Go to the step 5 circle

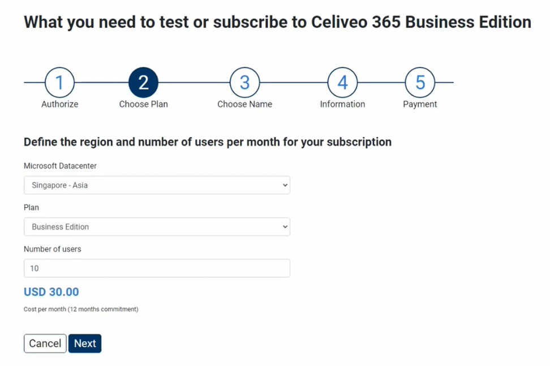(420, 83)
